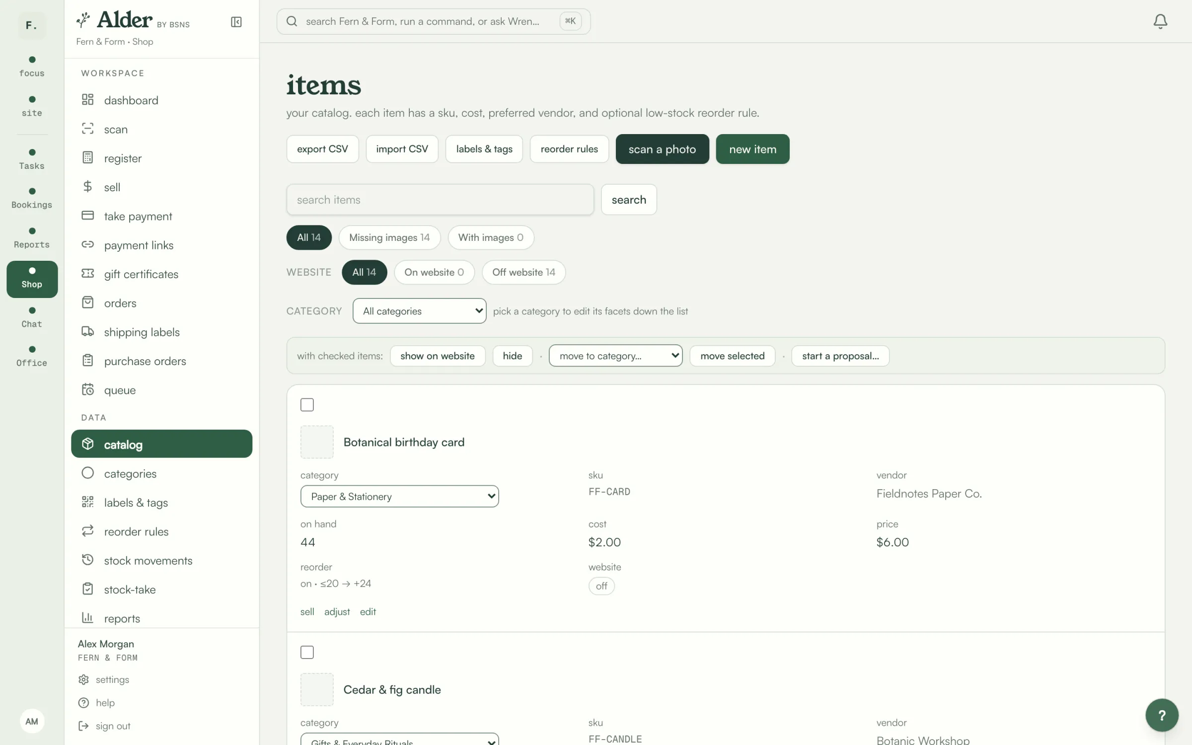
Task: Click the sign out arrow icon
Action: 83,726
